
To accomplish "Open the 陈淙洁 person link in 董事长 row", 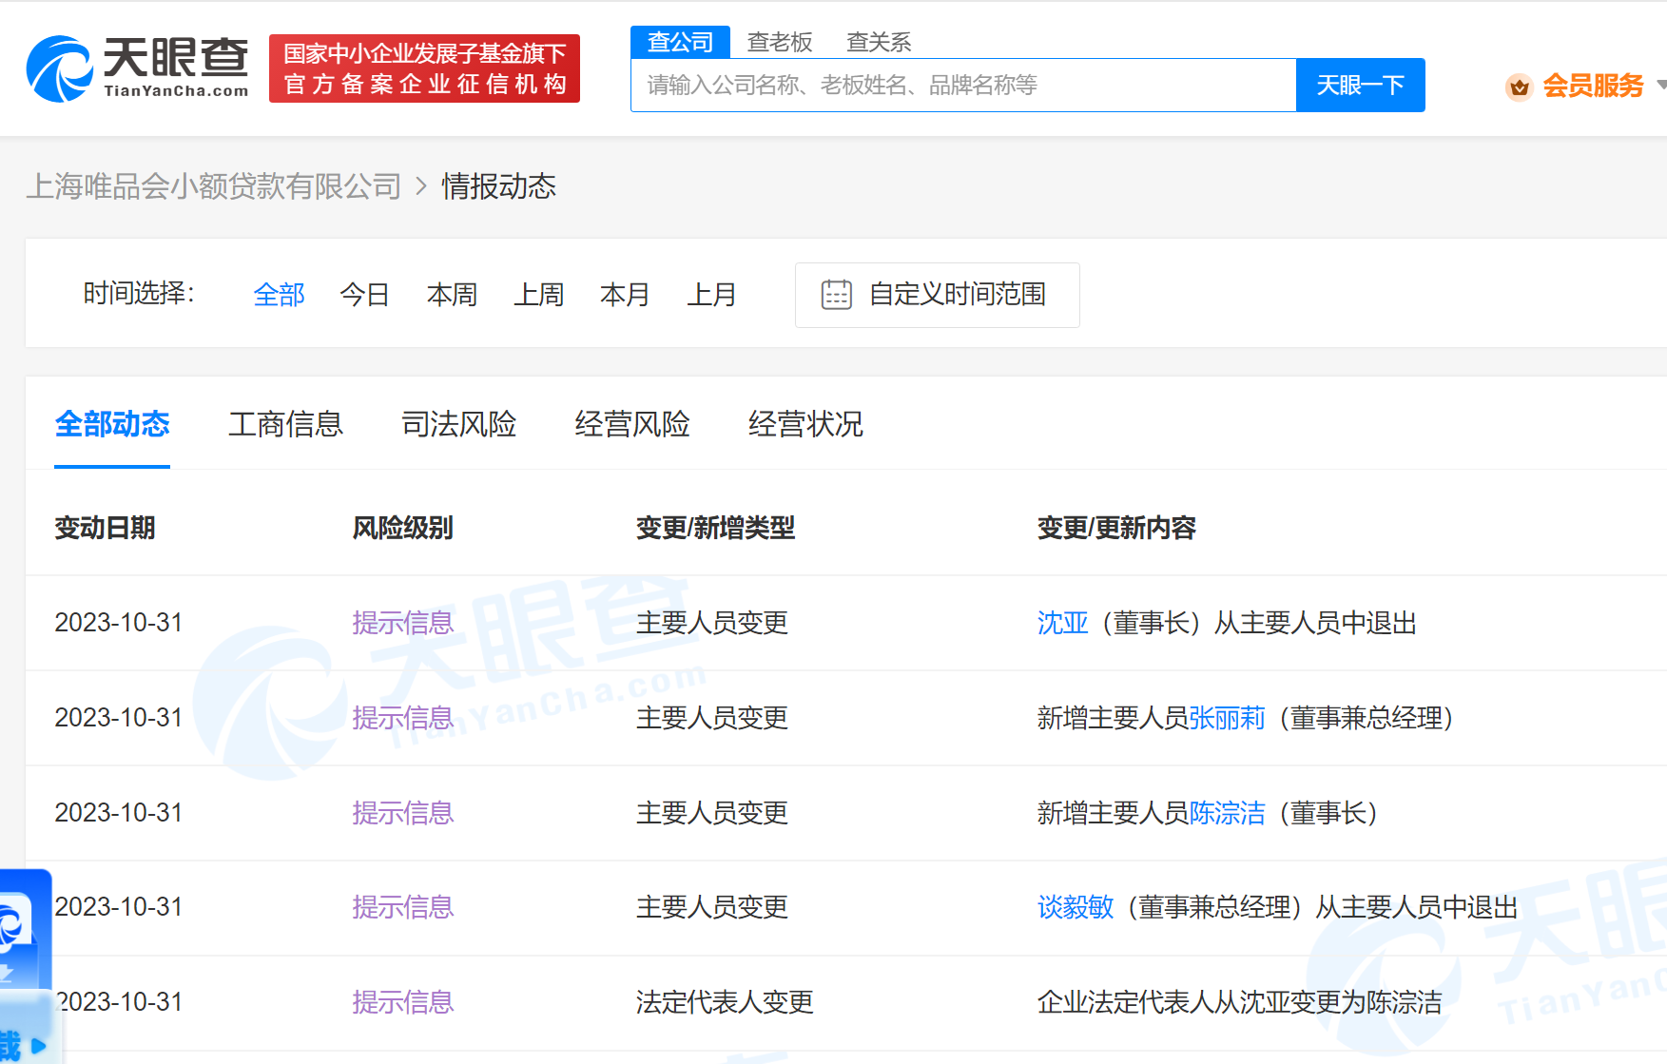I will pos(1227,813).
